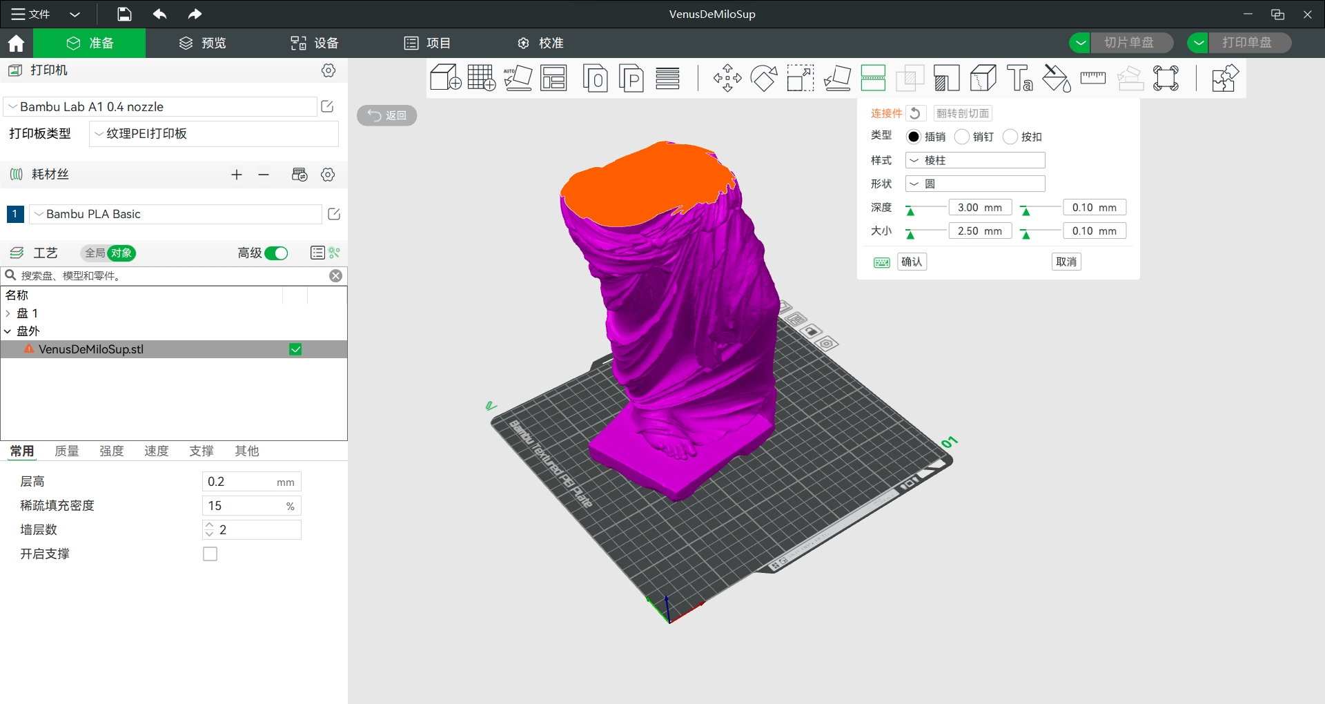Click the Add plate grid icon
The height and width of the screenshot is (704, 1325).
(482, 78)
